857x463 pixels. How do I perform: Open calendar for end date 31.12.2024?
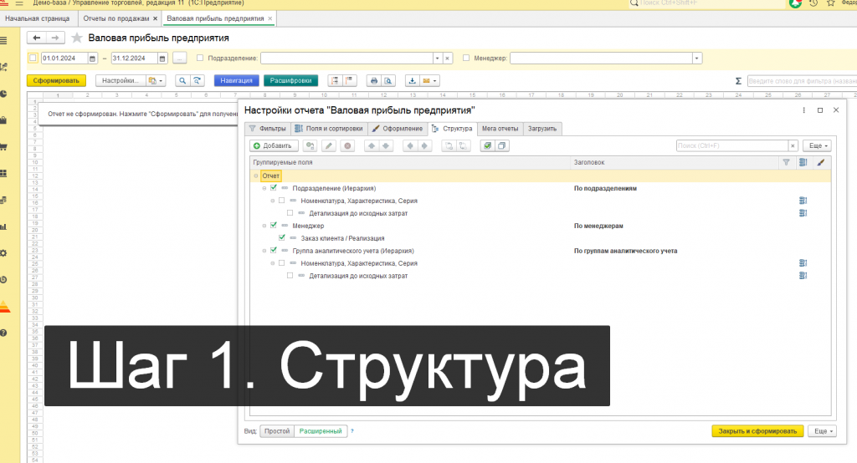[x=162, y=59]
